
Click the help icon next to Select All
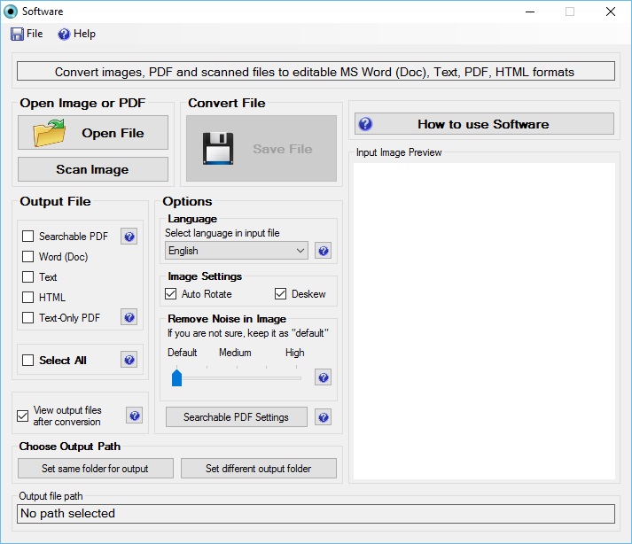pyautogui.click(x=129, y=360)
